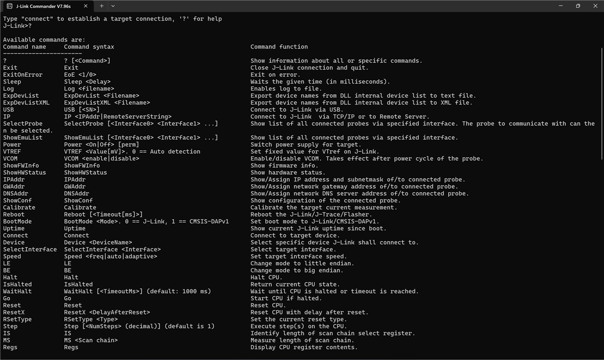
Task: Restore down the terminal window
Action: point(578,6)
